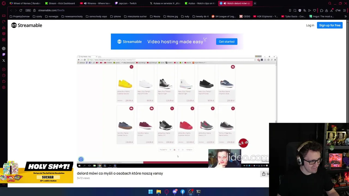349x196 pixels.
Task: Expand bookmarks bar overflow chevron
Action: (x=345, y=16)
